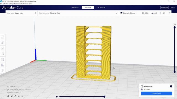Viewport: 177px width, 99px height.
Task: Click the simulation path slider handle
Action: (104, 97)
